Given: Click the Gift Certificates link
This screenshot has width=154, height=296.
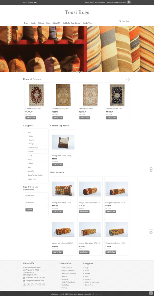Looking at the screenshot, I should [x=100, y=2].
